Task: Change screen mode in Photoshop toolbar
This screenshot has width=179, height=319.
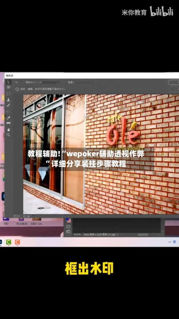Action: (68, 231)
